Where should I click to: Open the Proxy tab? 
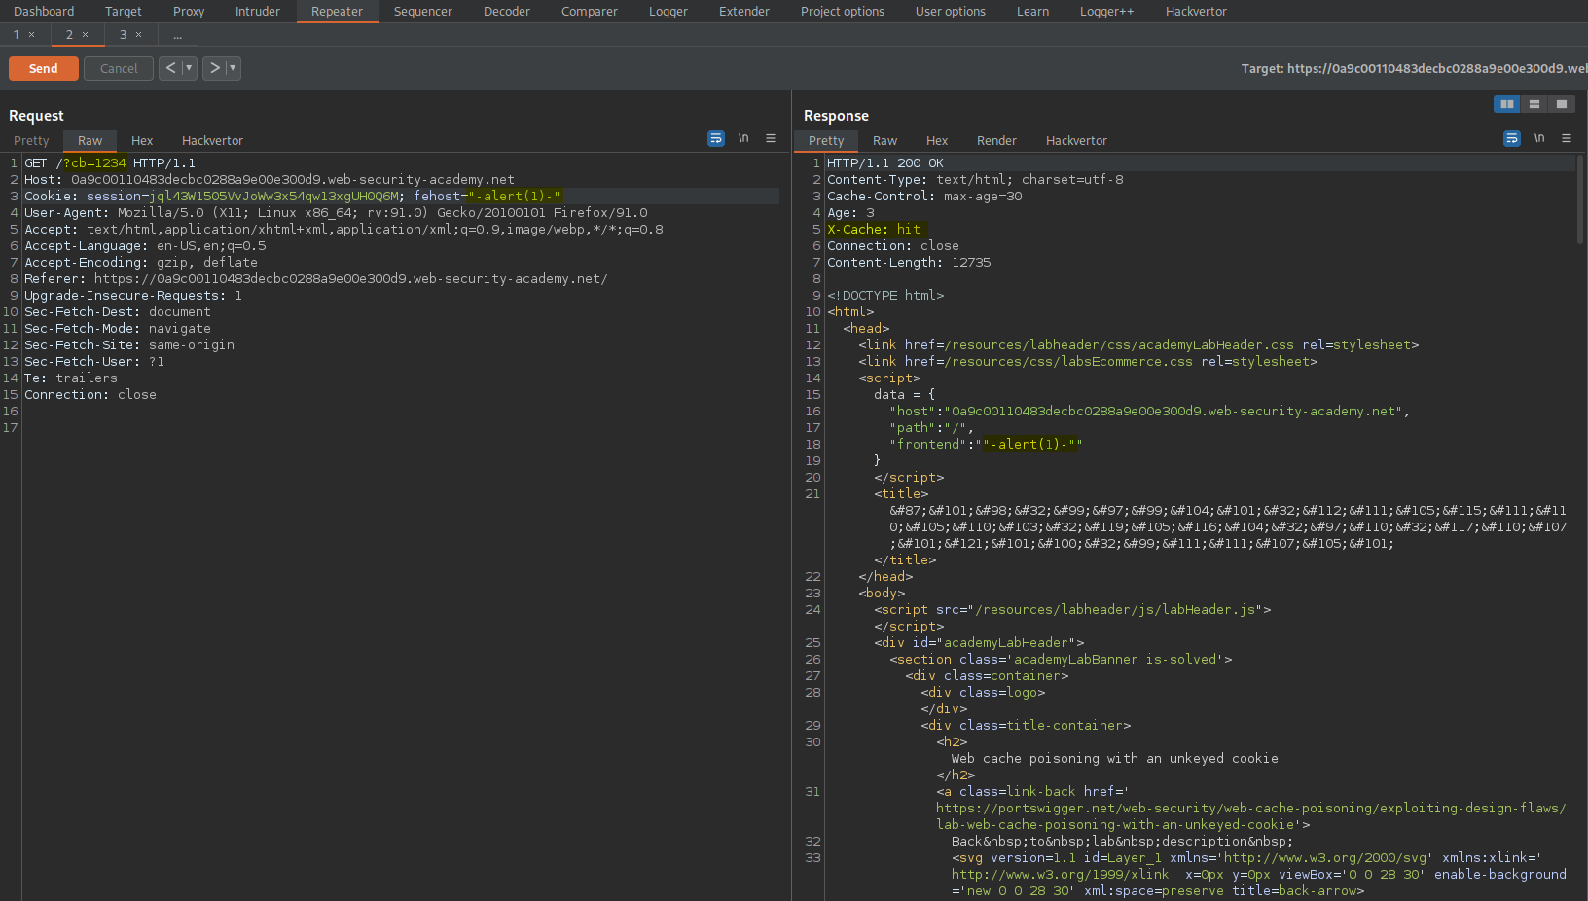189,12
